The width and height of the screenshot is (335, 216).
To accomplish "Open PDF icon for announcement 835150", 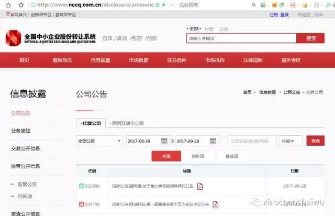I will [215, 204].
